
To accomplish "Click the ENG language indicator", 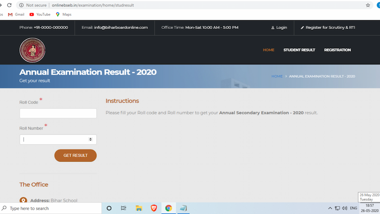I will (353, 208).
